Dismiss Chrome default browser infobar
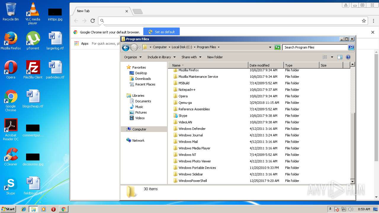379x213 pixels. tap(373, 32)
